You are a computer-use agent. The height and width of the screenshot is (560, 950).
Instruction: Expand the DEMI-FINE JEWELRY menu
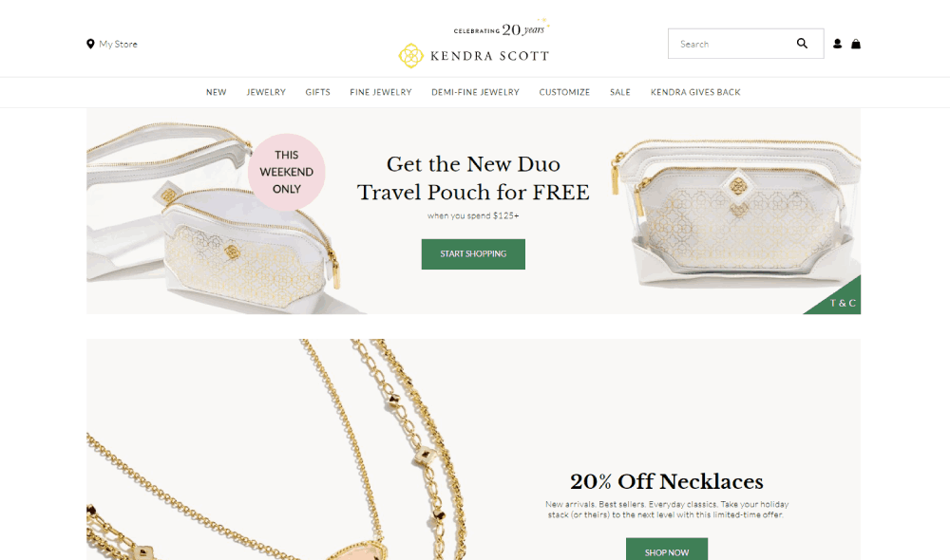coord(475,92)
